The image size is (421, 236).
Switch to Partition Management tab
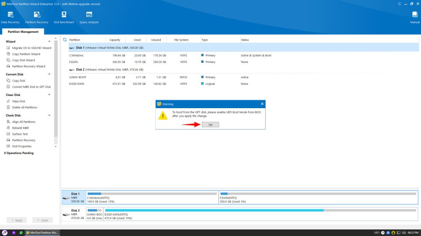(x=23, y=32)
